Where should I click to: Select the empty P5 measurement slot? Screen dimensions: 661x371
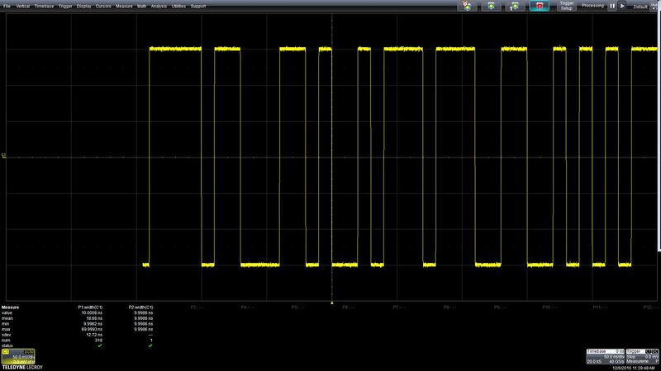(x=298, y=308)
